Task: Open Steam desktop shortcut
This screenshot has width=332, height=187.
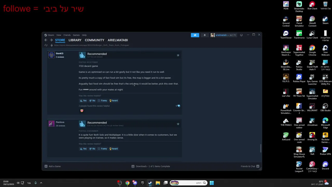Action: 325,20
